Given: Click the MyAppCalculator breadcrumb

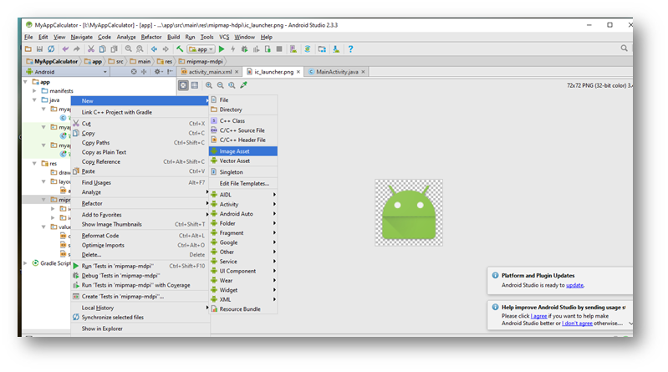Looking at the screenshot, I should tap(53, 61).
